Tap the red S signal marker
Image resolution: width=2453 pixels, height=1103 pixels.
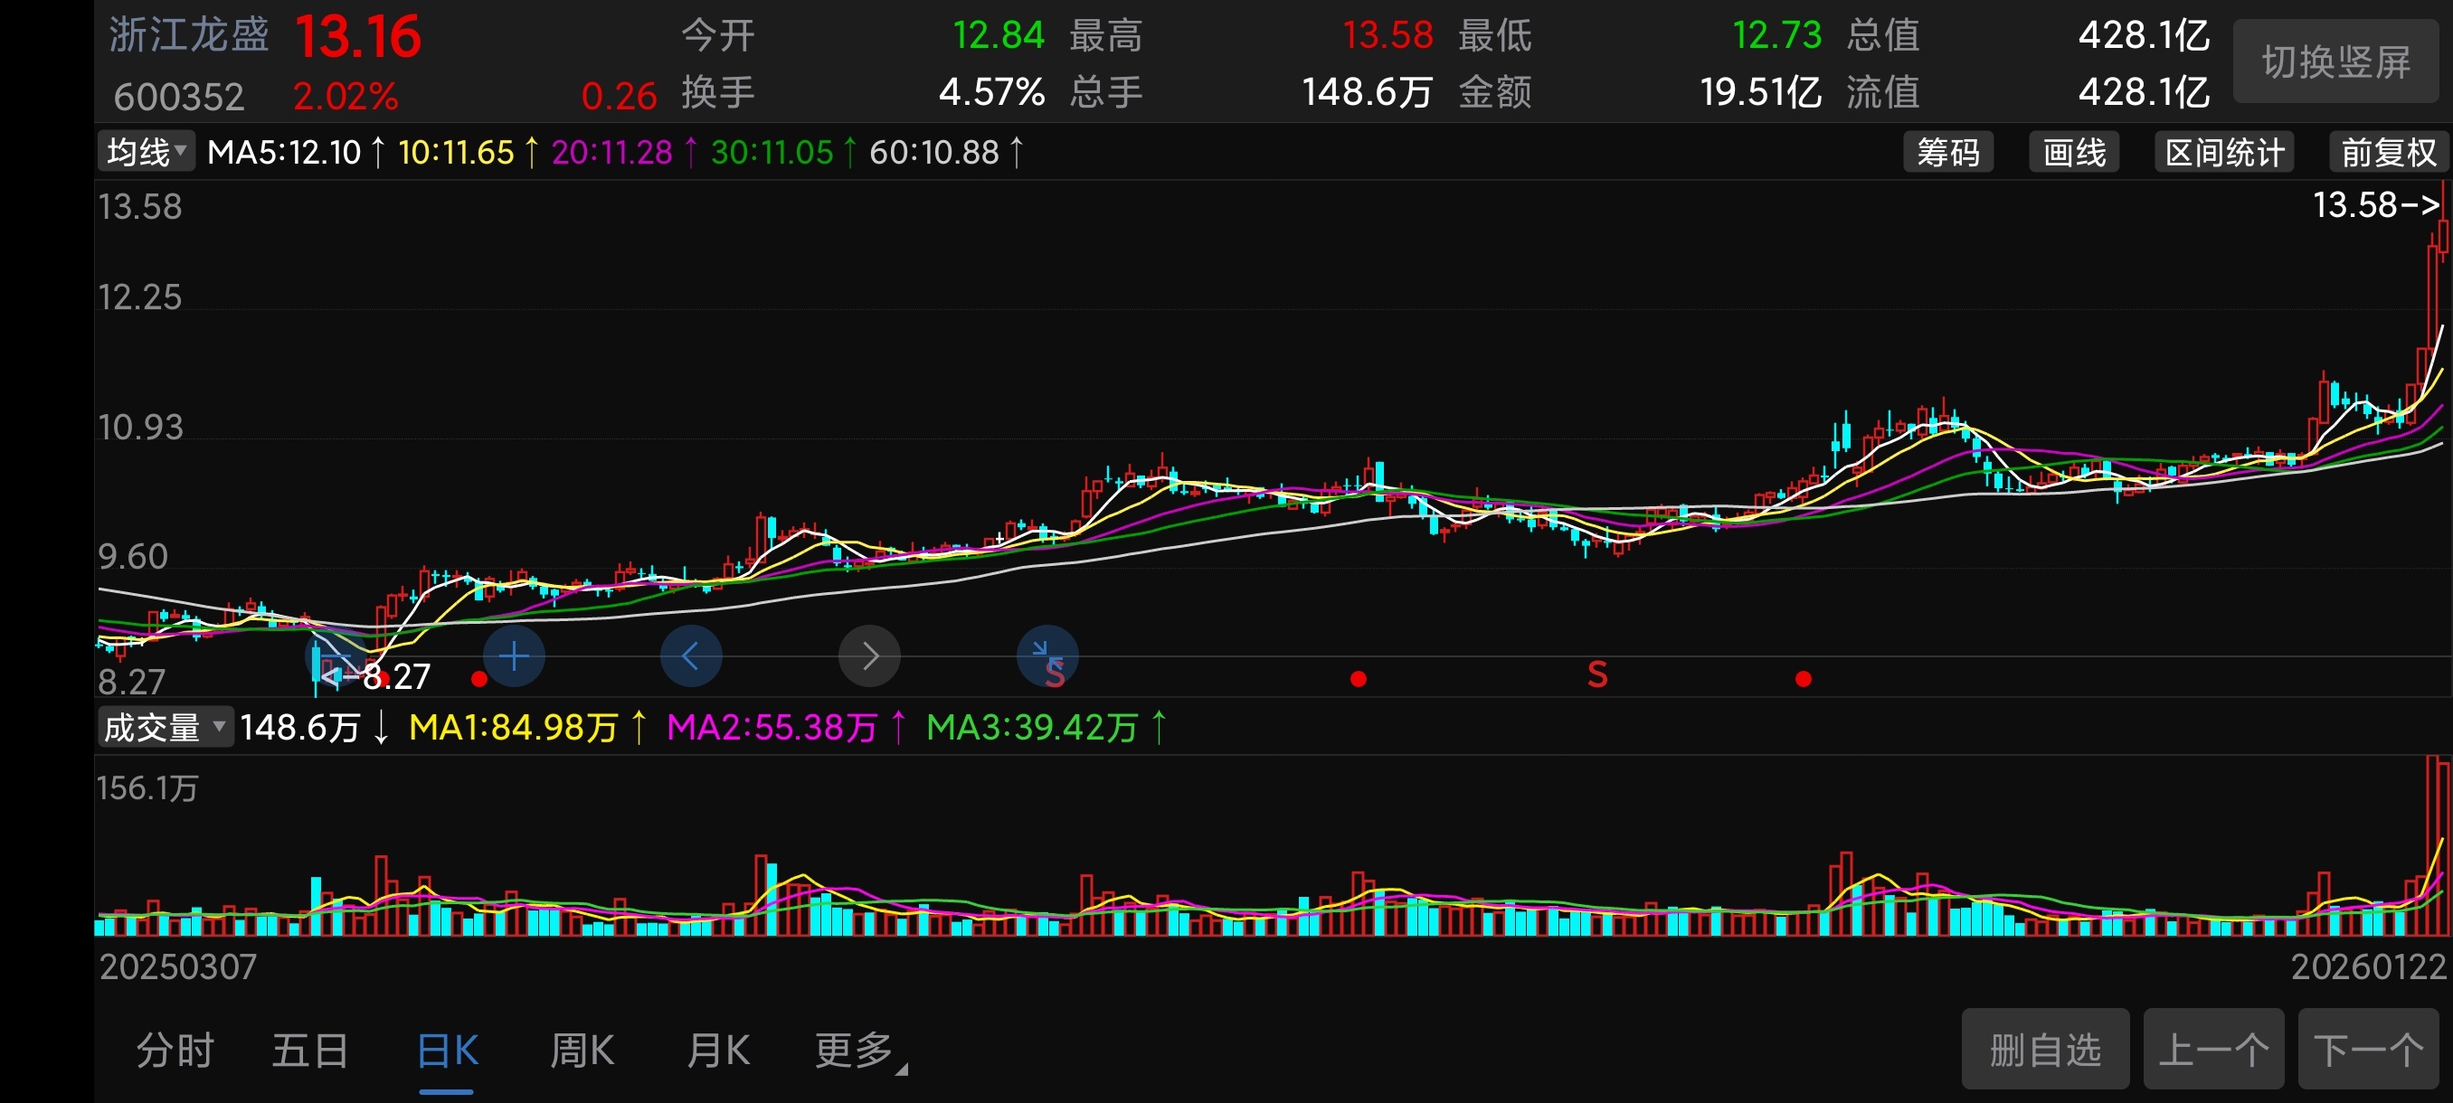pos(1597,675)
